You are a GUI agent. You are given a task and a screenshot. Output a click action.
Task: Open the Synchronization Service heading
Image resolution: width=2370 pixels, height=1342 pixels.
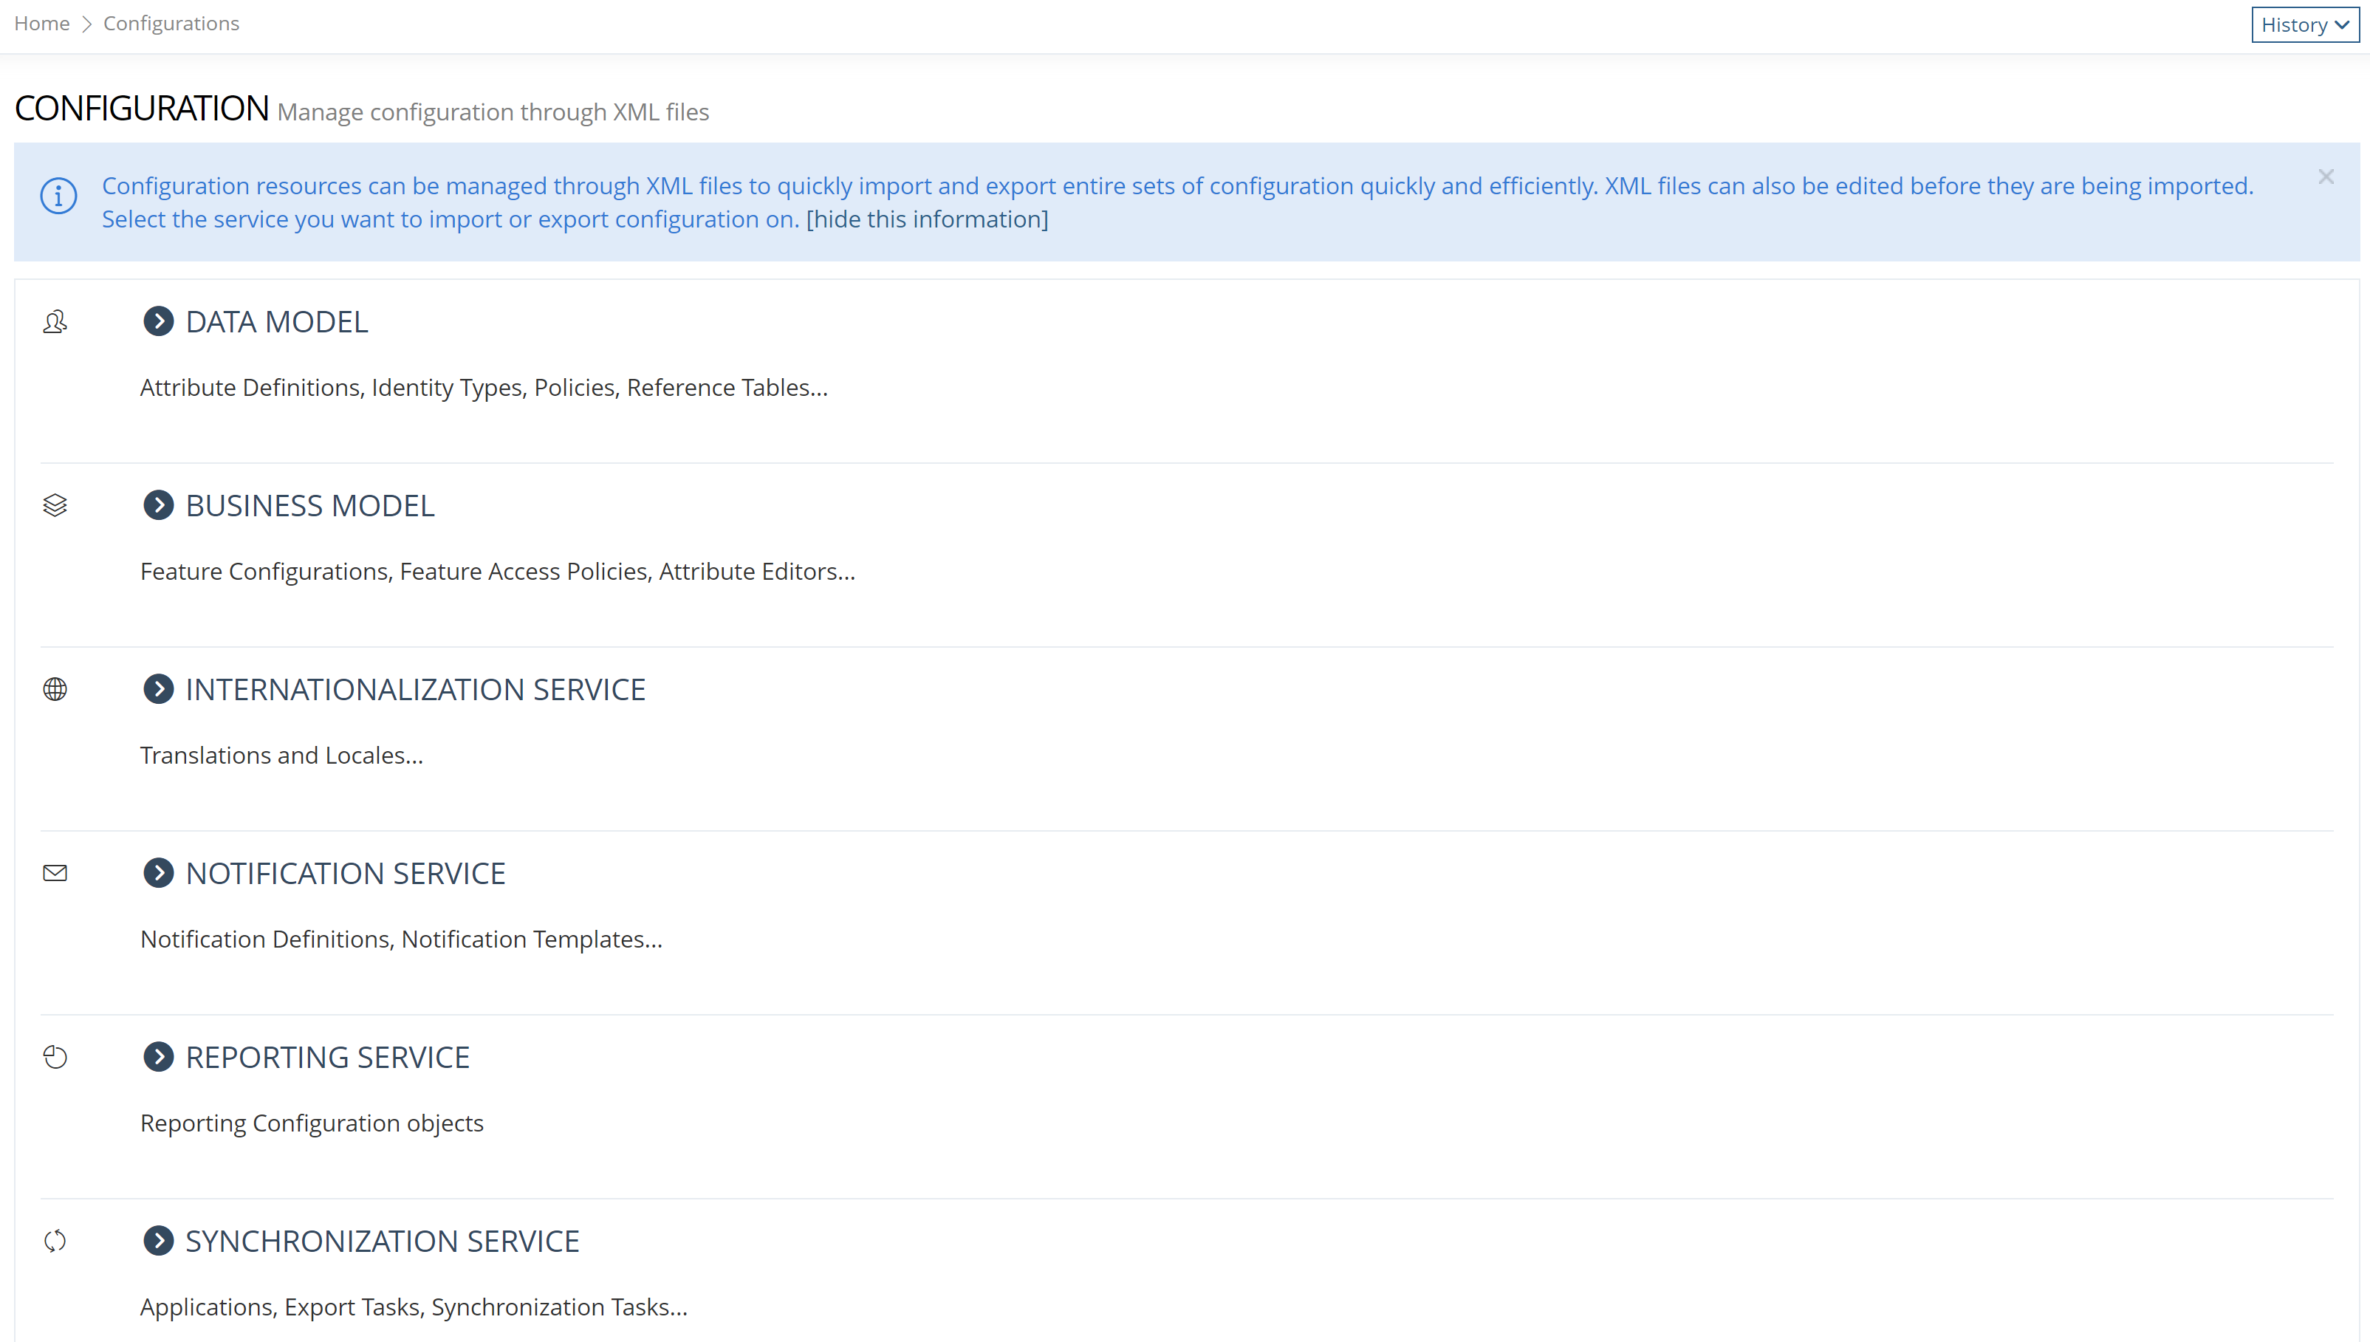[382, 1241]
